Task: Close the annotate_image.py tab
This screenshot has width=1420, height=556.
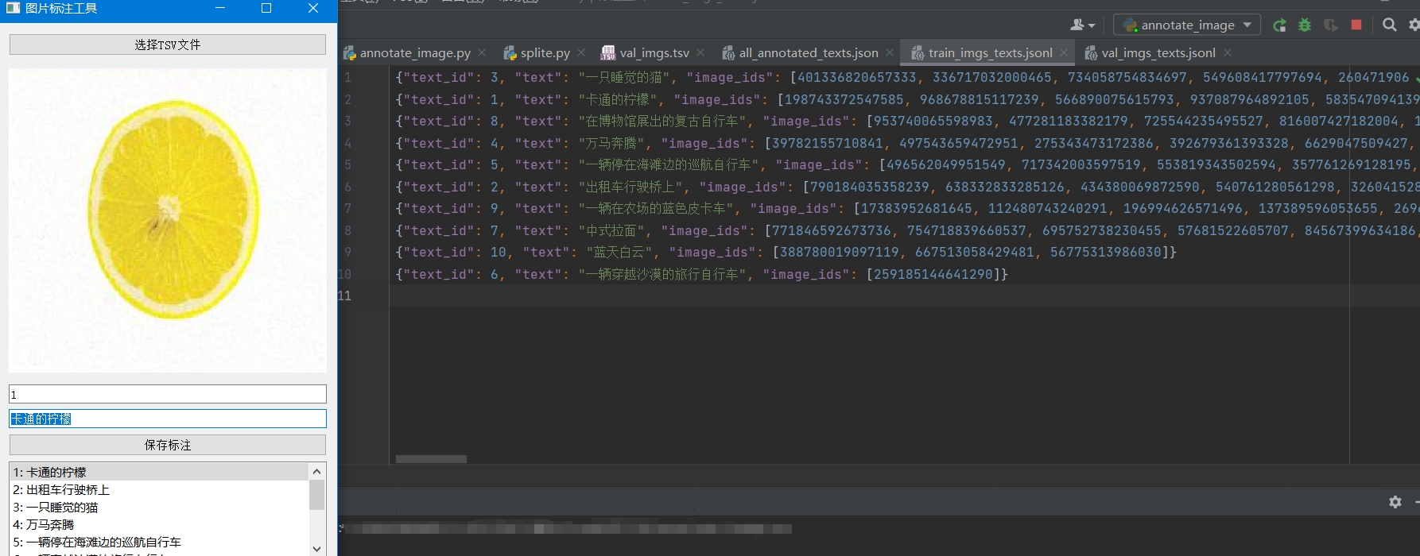Action: point(482,52)
